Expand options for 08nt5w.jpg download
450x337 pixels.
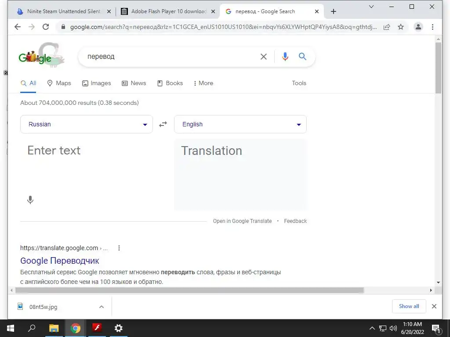(102, 307)
